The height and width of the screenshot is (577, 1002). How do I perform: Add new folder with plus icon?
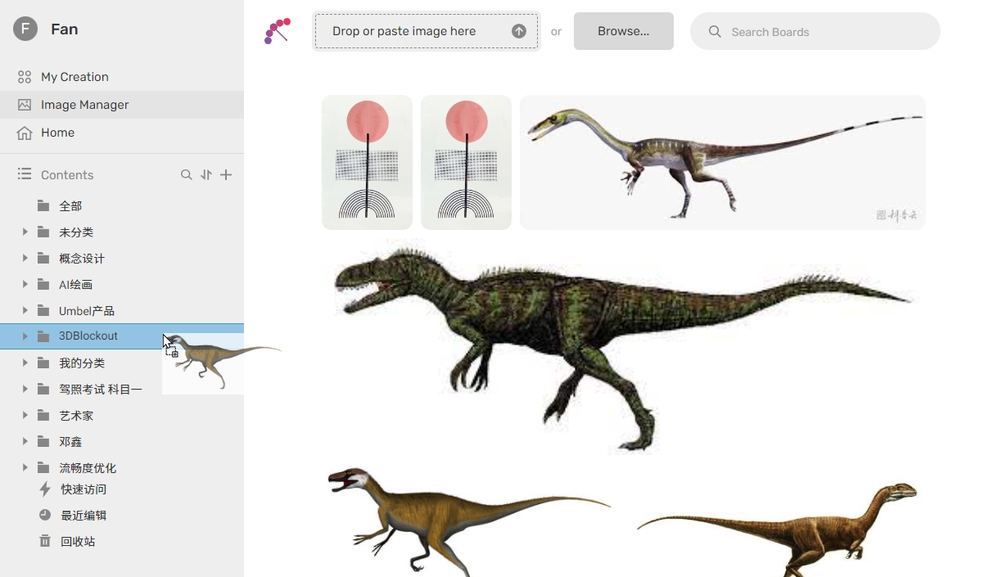click(226, 175)
